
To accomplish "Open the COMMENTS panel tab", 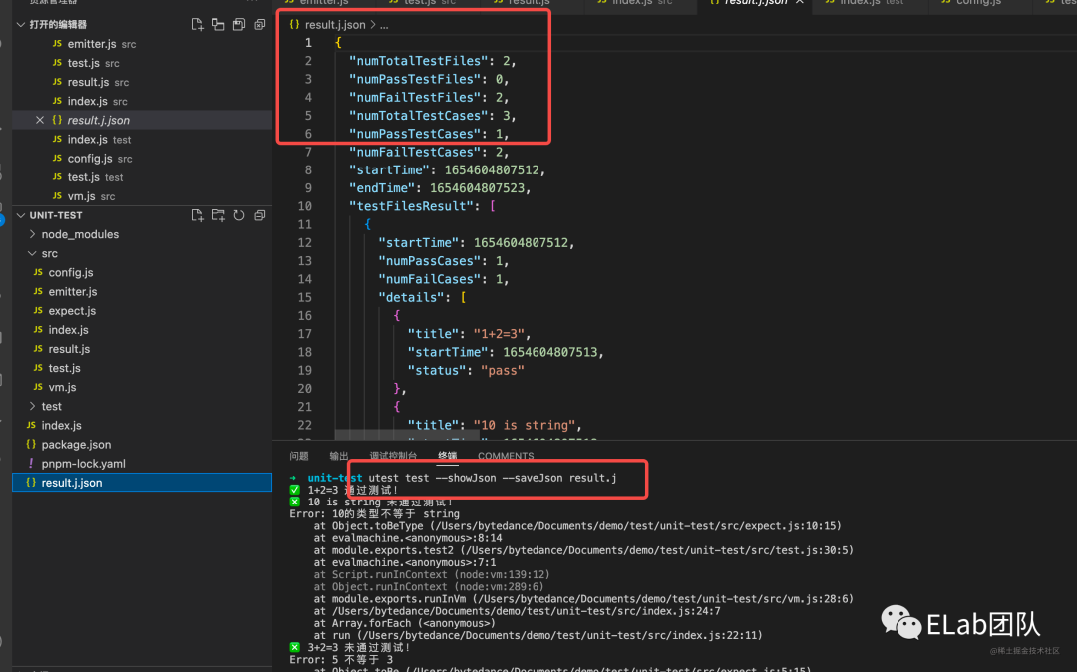I will tap(506, 456).
